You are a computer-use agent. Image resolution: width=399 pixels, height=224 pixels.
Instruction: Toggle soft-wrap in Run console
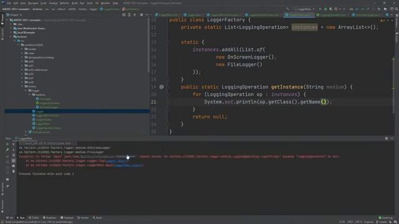click(x=14, y=155)
